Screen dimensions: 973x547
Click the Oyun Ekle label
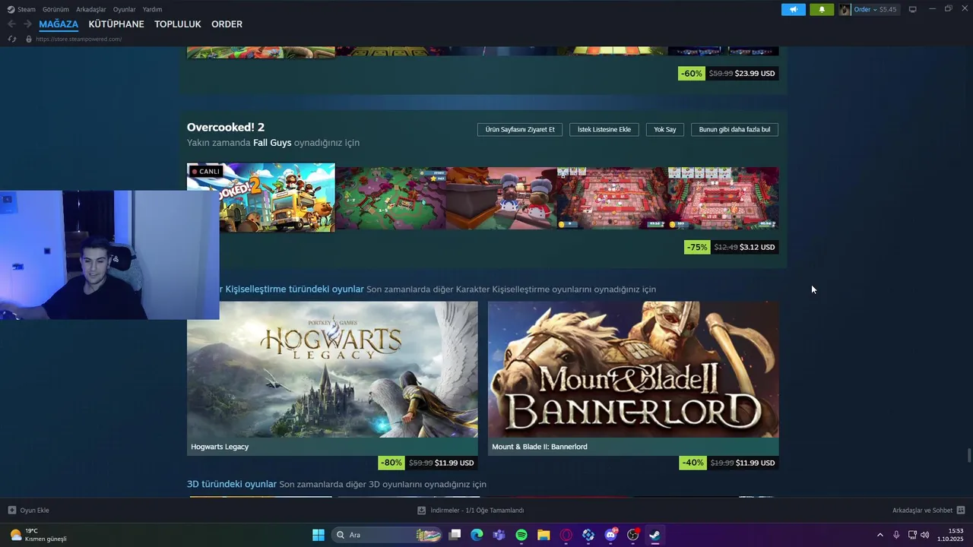point(35,511)
